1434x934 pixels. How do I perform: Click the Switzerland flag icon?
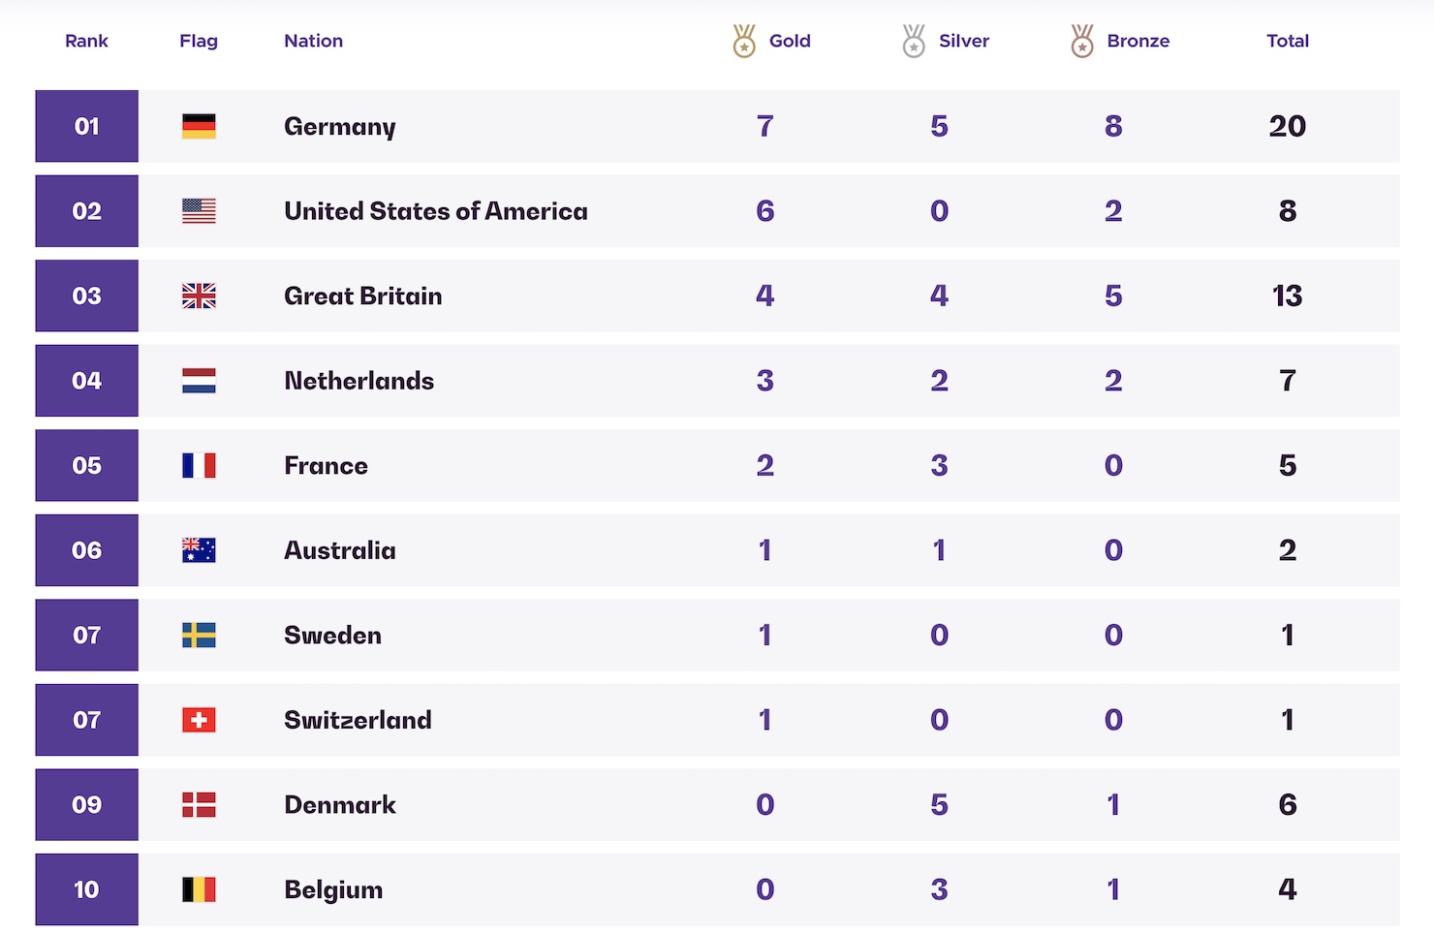pyautogui.click(x=199, y=720)
